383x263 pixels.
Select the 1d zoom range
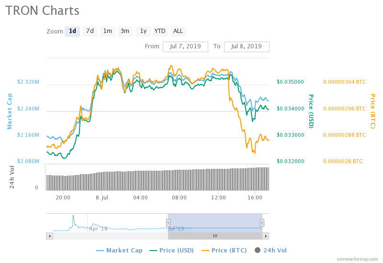point(72,31)
